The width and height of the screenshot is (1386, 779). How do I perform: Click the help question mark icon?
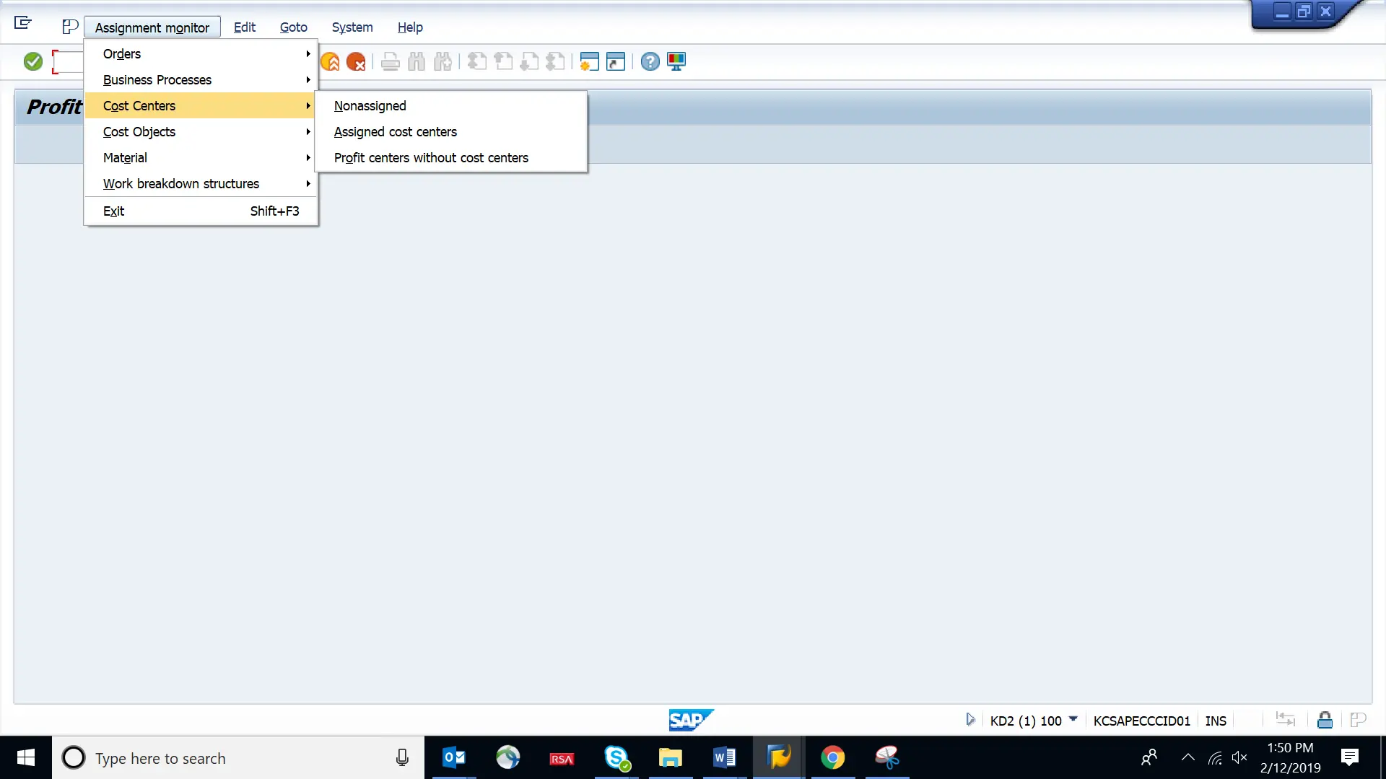(x=650, y=61)
